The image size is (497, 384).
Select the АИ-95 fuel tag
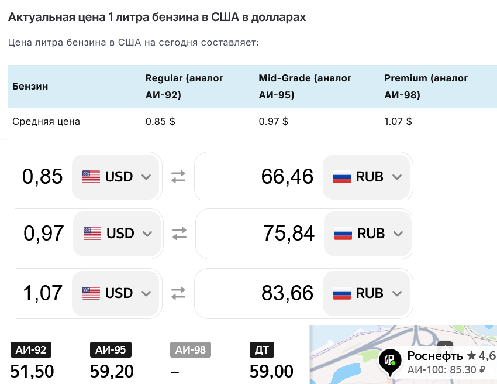(x=111, y=349)
